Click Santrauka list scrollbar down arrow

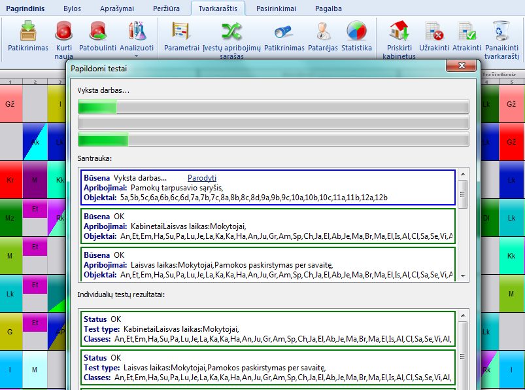463,277
